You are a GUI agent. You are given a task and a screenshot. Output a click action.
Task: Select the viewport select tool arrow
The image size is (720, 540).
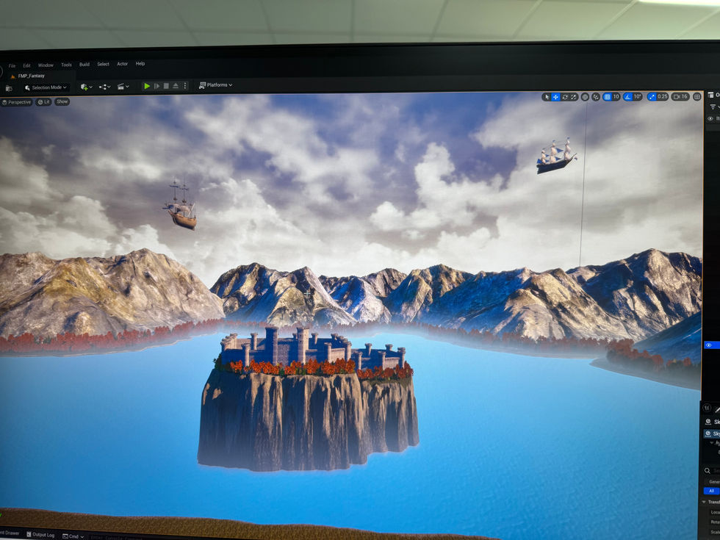(x=547, y=97)
